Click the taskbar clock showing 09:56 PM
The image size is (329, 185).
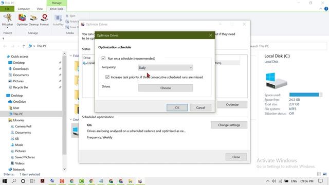tap(307, 181)
